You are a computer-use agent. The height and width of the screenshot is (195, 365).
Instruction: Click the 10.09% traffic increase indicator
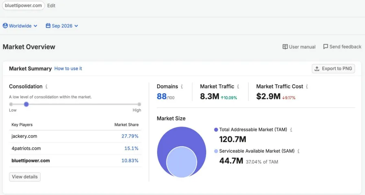229,98
